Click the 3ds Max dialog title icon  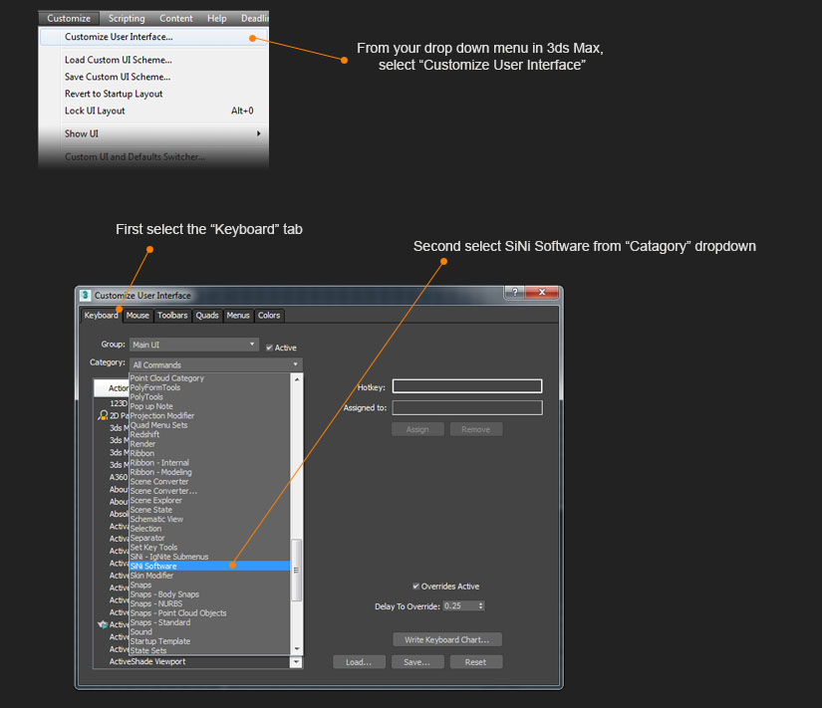(86, 295)
